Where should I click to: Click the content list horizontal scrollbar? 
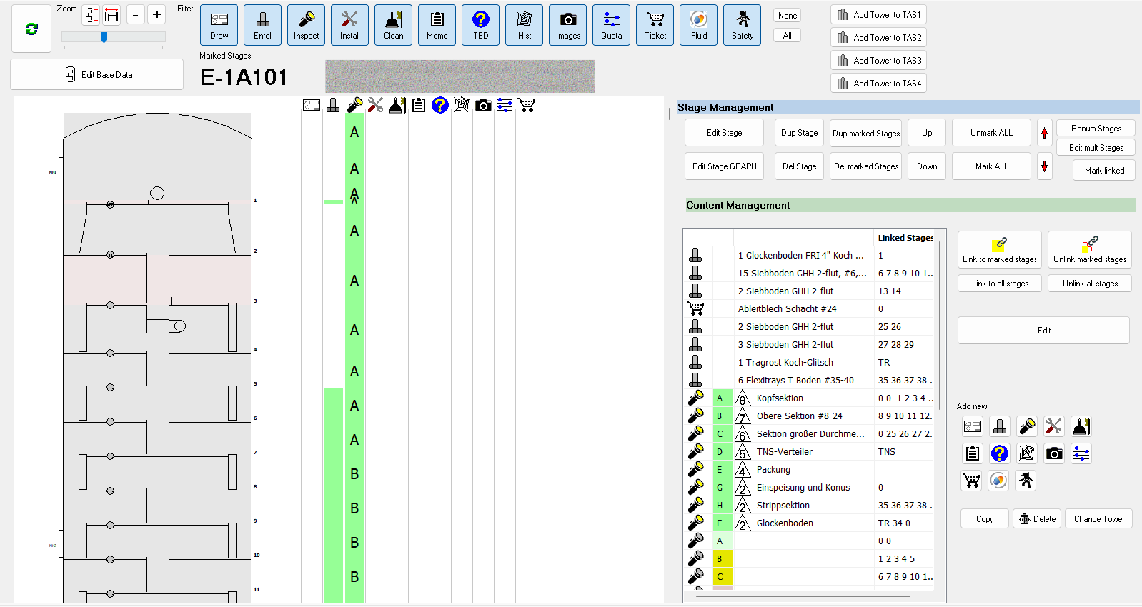808,596
